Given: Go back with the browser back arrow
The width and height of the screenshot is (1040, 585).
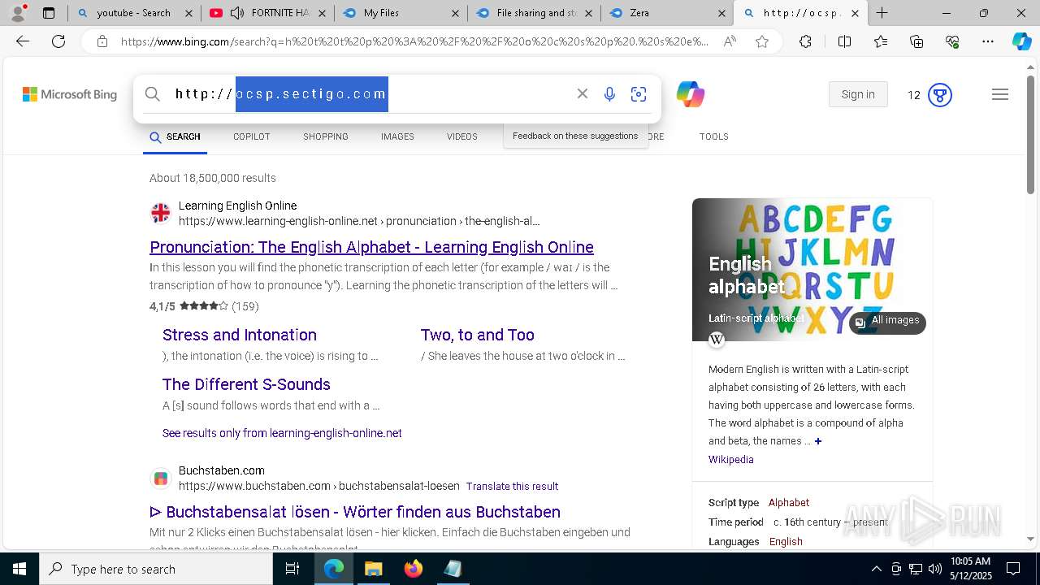Looking at the screenshot, I should [x=23, y=41].
